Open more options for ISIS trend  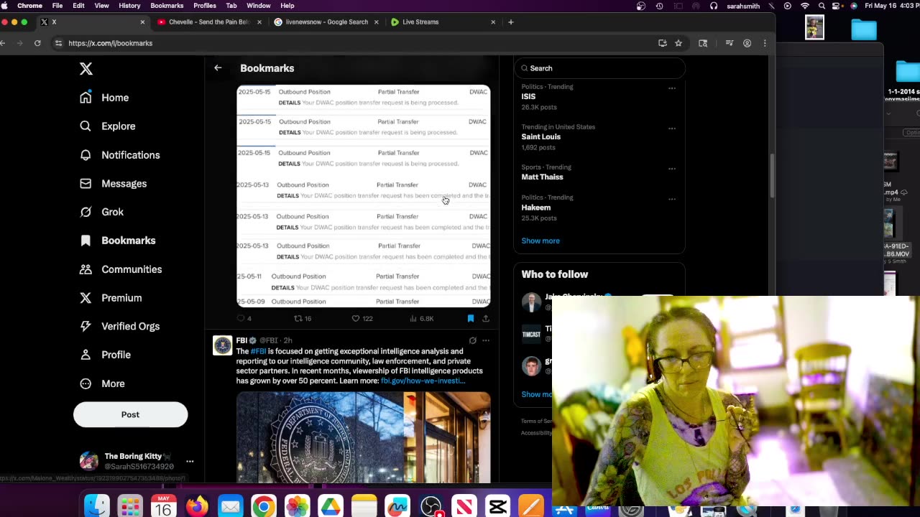[672, 88]
